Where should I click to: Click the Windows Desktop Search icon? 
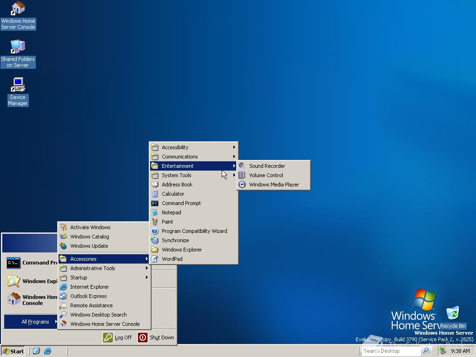click(63, 315)
